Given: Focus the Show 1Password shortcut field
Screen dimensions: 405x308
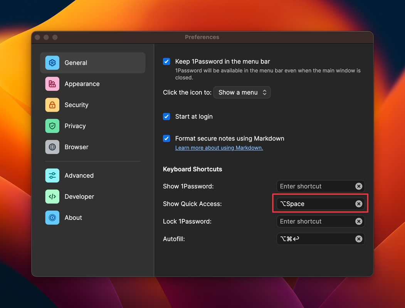Looking at the screenshot, I should point(321,186).
